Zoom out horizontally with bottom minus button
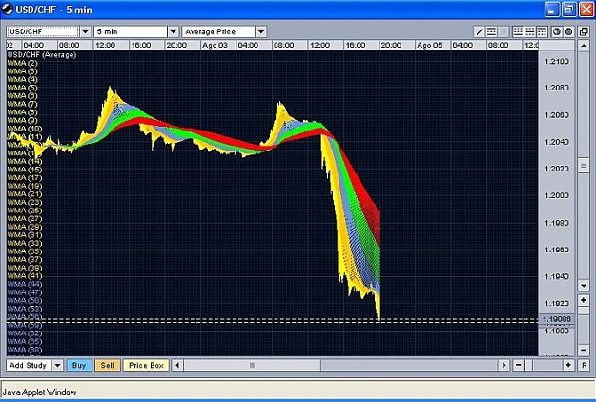This screenshot has height=402, width=596. click(x=519, y=365)
